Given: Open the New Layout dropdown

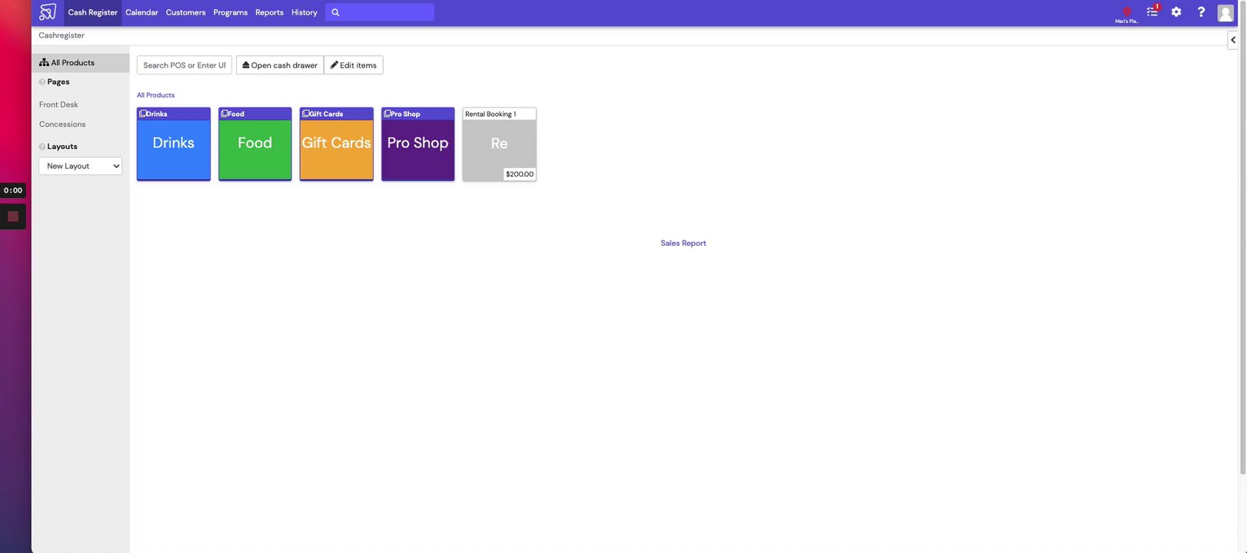Looking at the screenshot, I should click(x=80, y=166).
